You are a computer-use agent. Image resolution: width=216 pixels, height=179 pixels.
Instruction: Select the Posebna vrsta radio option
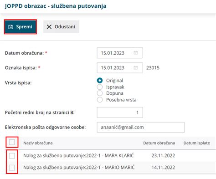pyautogui.click(x=100, y=100)
